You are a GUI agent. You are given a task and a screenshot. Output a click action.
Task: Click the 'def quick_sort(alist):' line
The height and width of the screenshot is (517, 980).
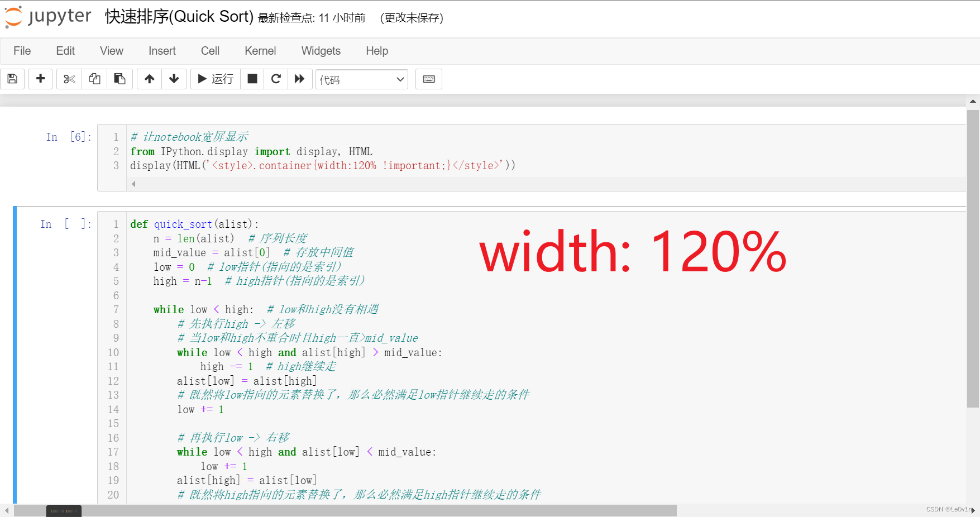point(194,224)
